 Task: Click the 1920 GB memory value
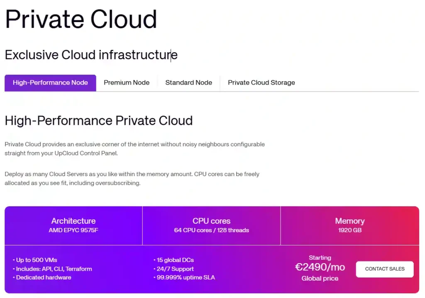(x=349, y=230)
